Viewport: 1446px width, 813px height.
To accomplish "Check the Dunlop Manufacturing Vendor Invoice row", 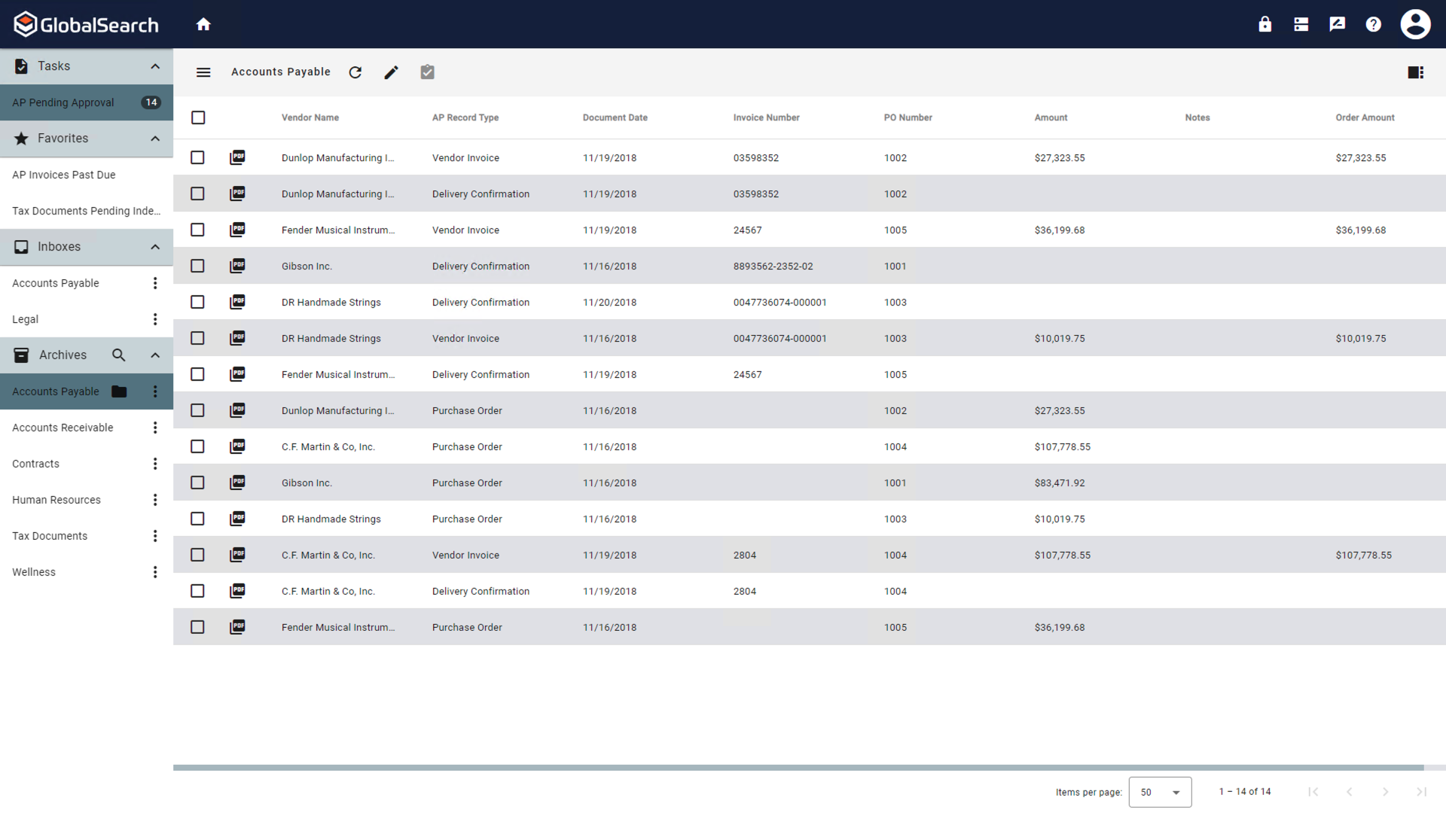I will pos(197,157).
